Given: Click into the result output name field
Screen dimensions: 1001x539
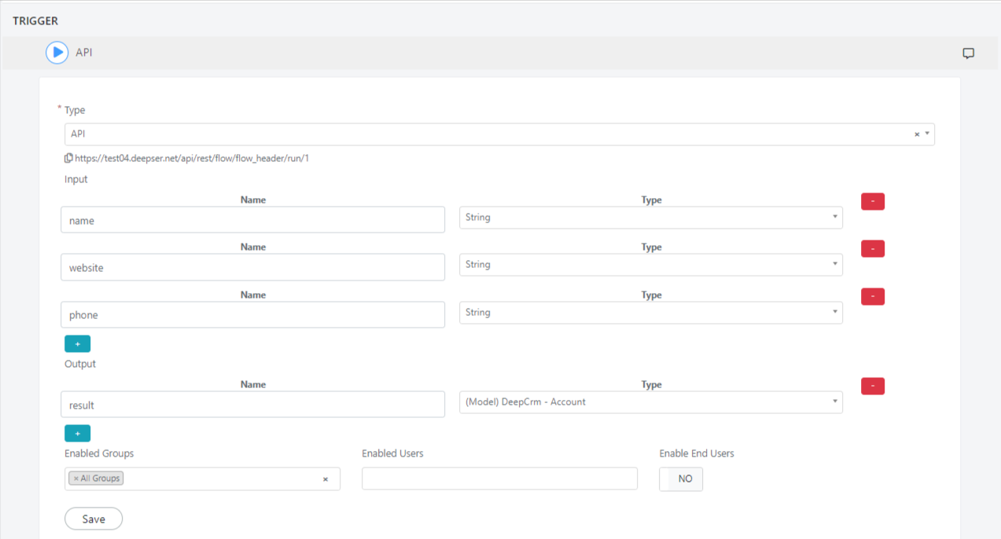Looking at the screenshot, I should [253, 405].
